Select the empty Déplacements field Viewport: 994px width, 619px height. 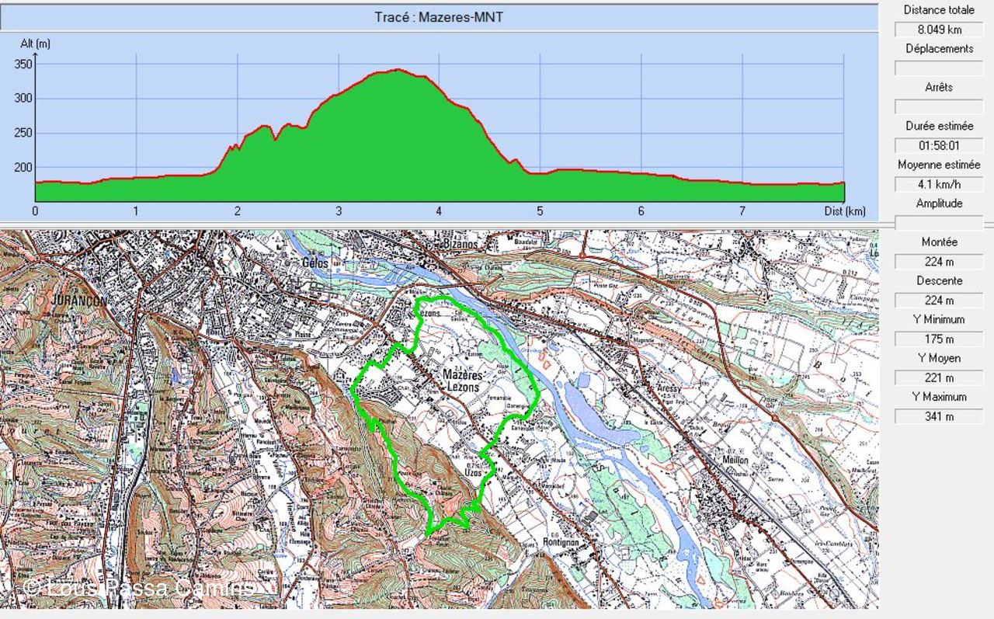(938, 68)
